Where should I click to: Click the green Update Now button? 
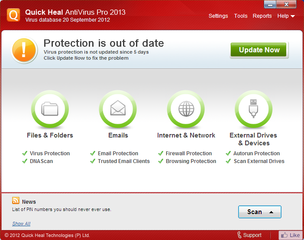(259, 50)
